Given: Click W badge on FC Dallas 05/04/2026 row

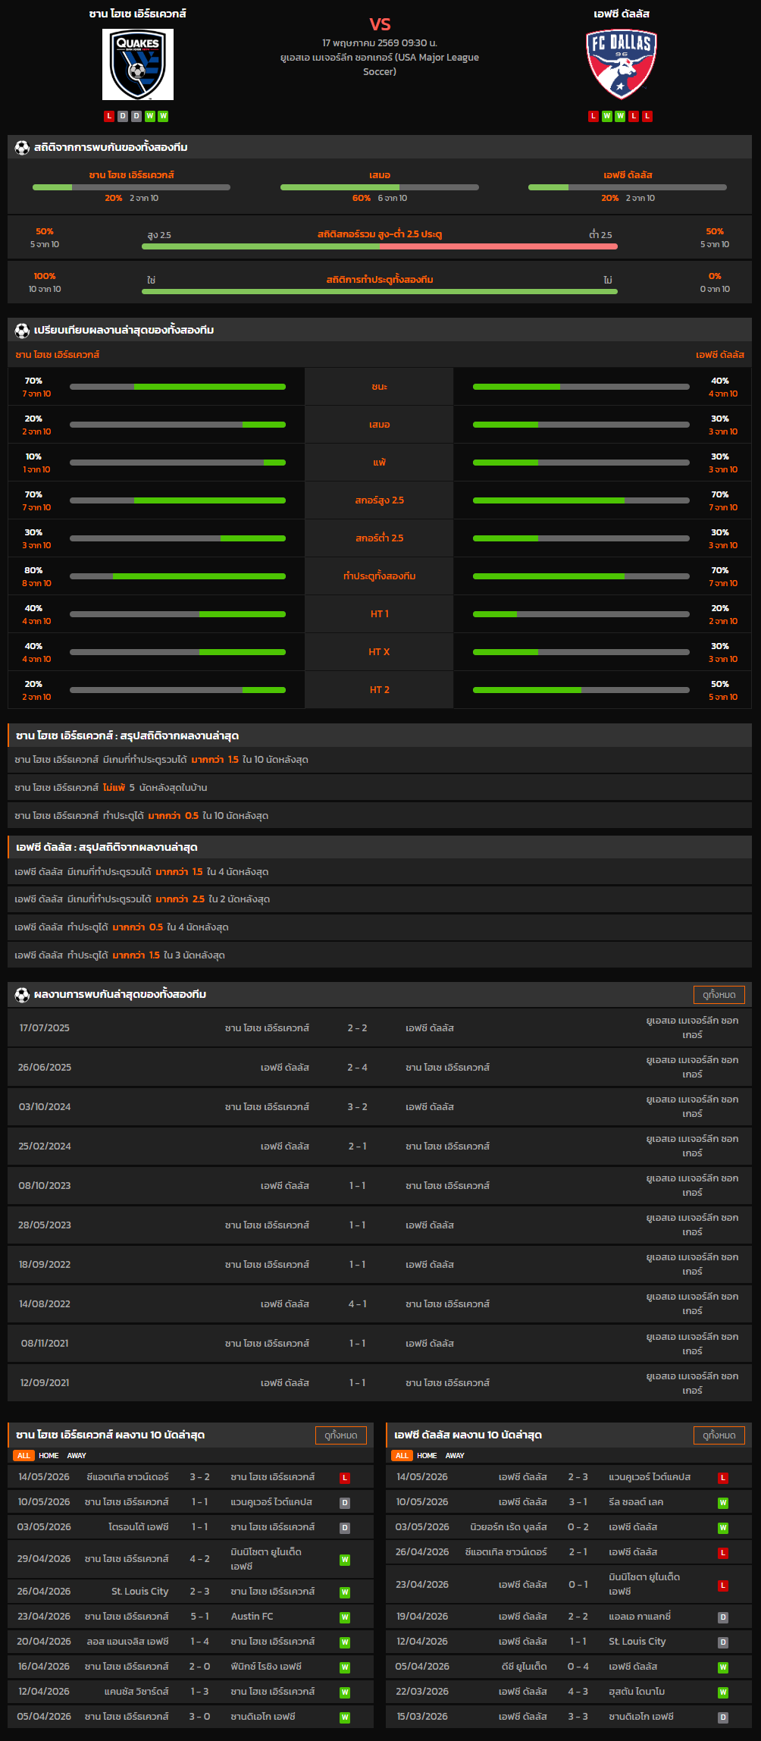Looking at the screenshot, I should [723, 1667].
